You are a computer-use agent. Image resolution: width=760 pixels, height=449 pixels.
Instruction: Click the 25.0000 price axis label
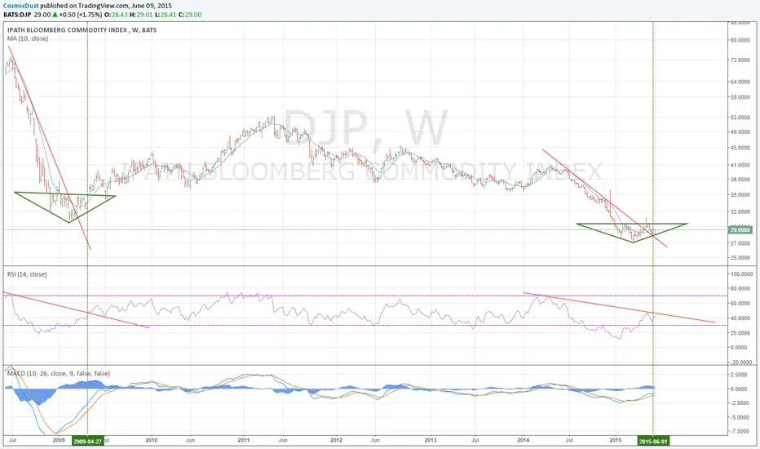coord(740,258)
